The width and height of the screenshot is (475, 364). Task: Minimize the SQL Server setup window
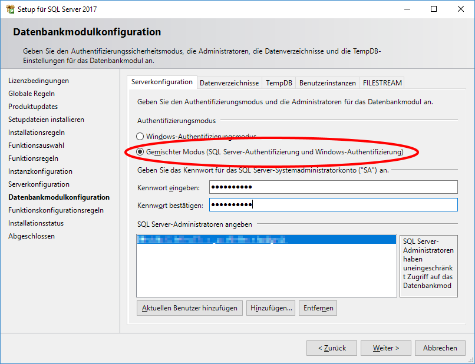(407, 9)
